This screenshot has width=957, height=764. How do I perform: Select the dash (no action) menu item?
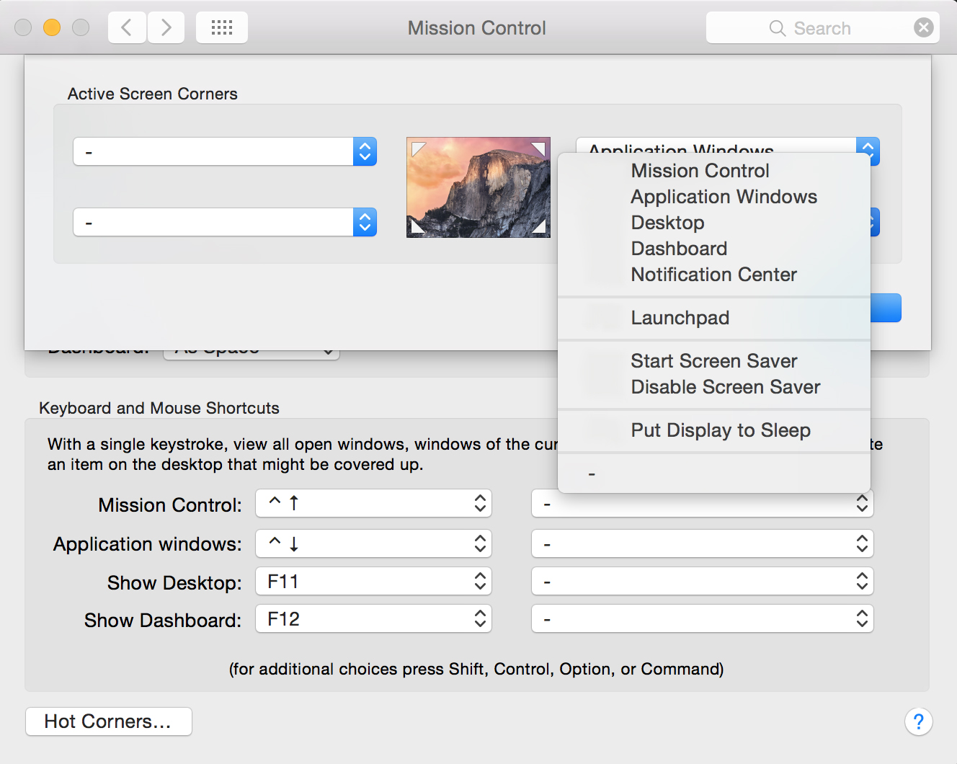click(x=714, y=474)
